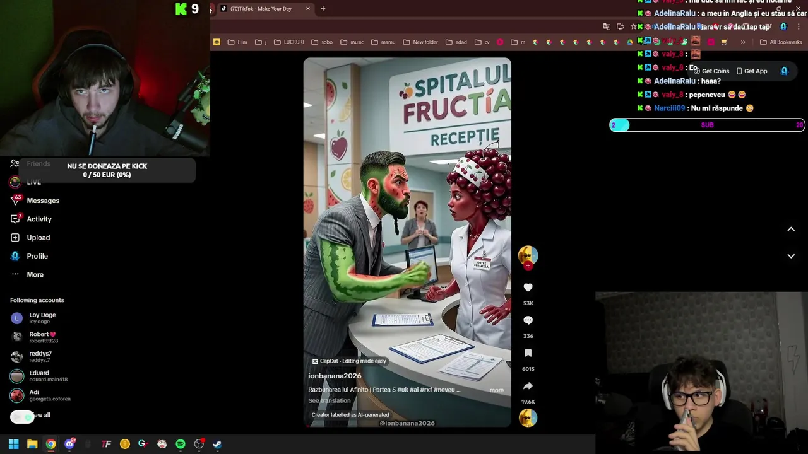Open the adad bookmarks folder
This screenshot has height=454, width=808.
coord(456,42)
